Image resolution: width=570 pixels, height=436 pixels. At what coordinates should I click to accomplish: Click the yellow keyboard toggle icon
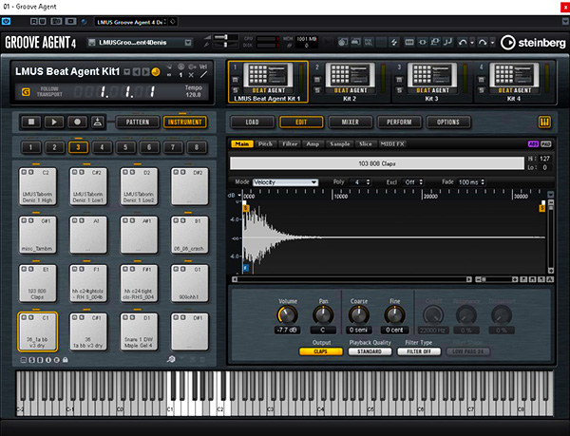(544, 123)
